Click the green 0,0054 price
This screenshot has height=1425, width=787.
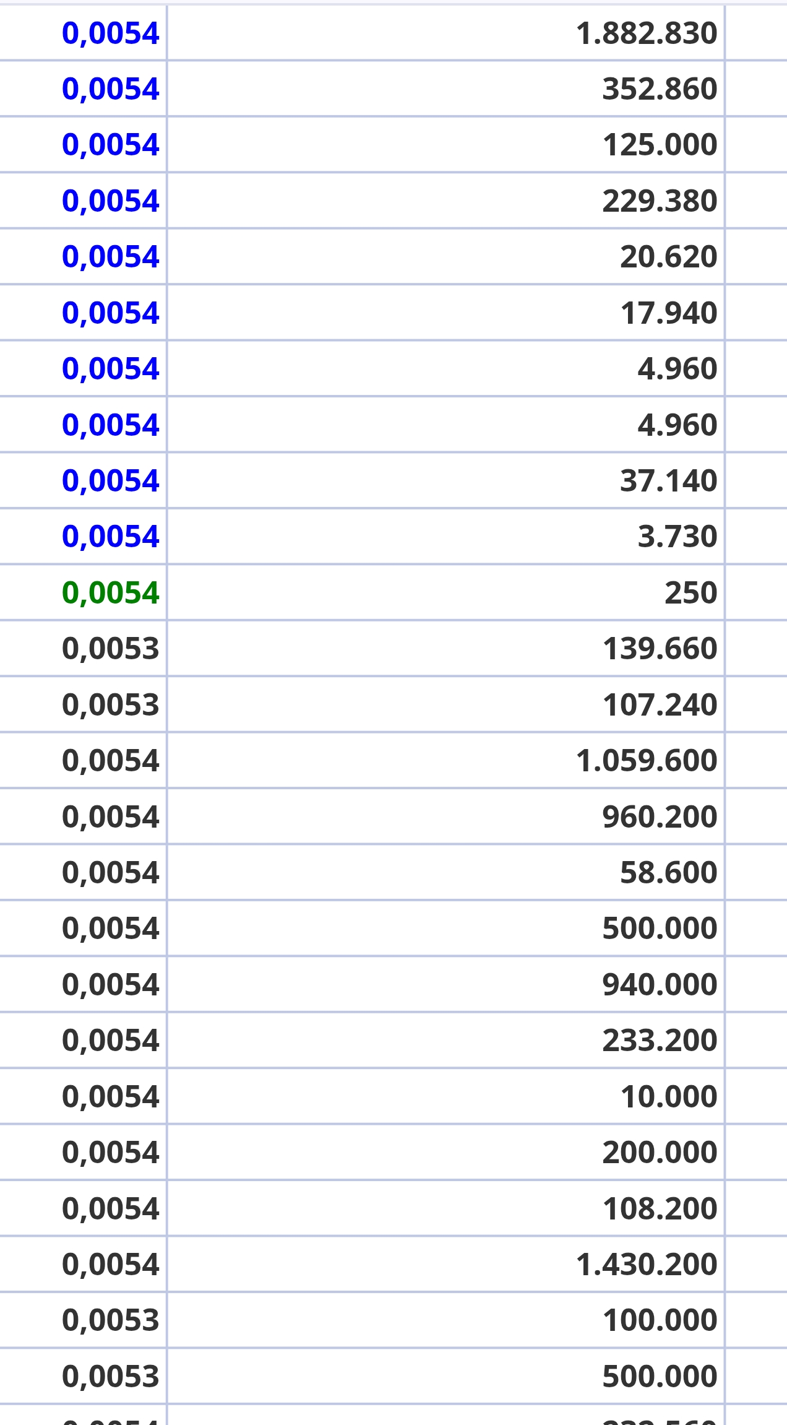click(111, 593)
